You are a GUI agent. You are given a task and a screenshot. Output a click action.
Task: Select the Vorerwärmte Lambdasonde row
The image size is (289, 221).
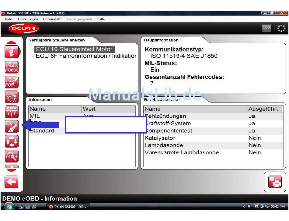coord(213,152)
